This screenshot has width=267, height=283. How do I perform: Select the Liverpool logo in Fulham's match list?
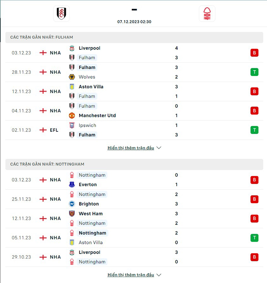72,48
